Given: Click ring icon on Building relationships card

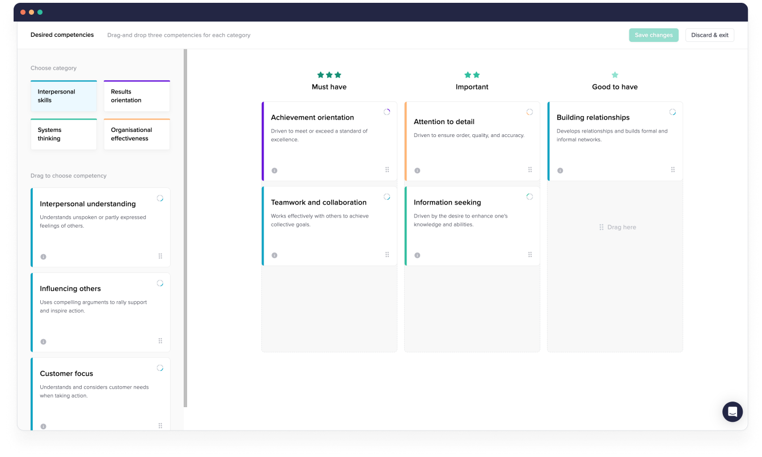Looking at the screenshot, I should point(672,112).
